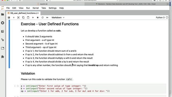Image resolution: width=172 pixels, height=97 pixels.
Task: Click the kernel status circle indicator
Action: pos(167,18)
